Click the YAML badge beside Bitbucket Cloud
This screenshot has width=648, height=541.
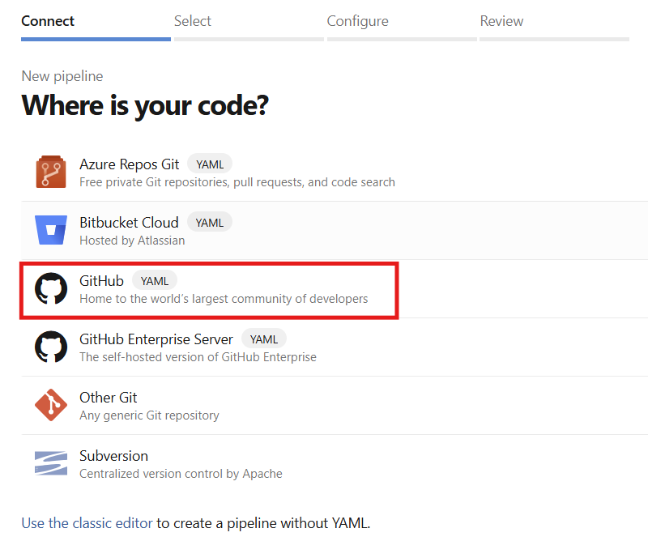coord(210,222)
